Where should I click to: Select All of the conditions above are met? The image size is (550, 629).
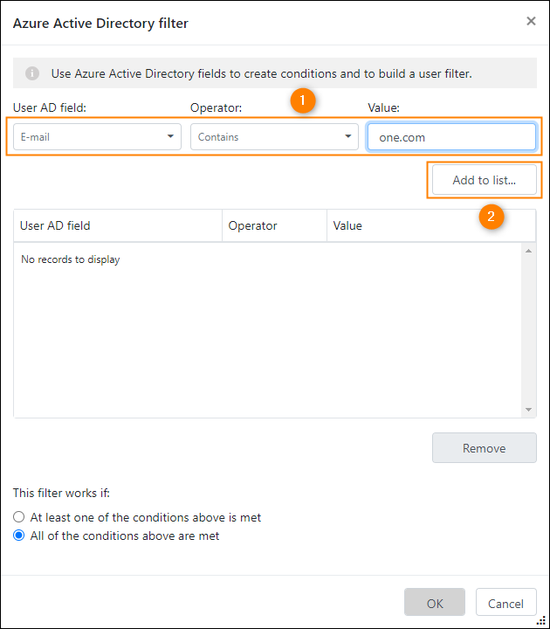point(19,536)
